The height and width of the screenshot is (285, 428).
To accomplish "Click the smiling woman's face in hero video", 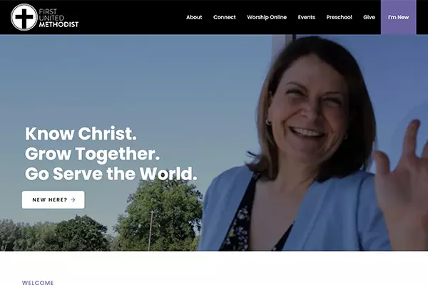I will point(307,109).
